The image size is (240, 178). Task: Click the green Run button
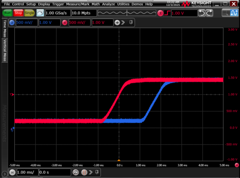coord(7,13)
